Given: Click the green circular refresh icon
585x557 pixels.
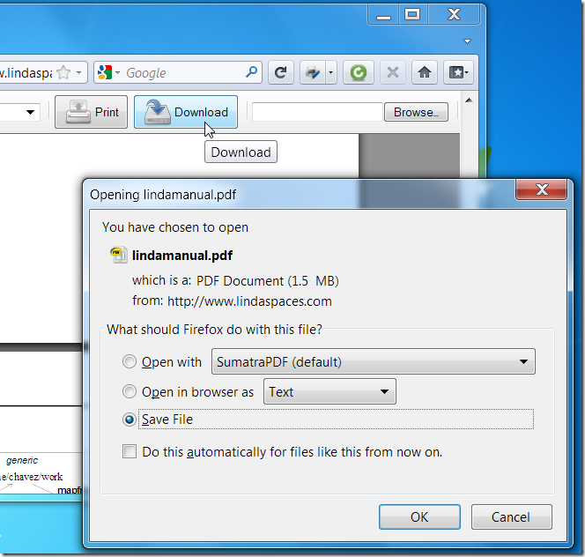Looking at the screenshot, I should pos(359,72).
